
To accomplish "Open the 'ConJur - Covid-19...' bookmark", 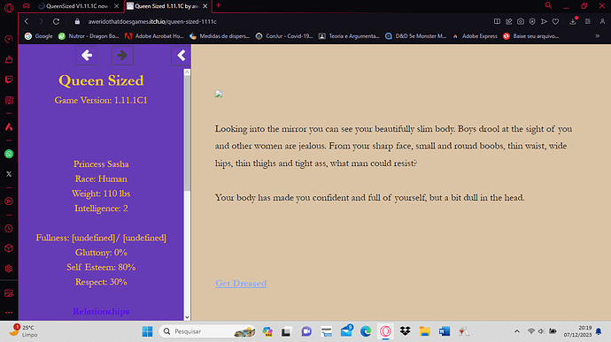I will pos(284,36).
